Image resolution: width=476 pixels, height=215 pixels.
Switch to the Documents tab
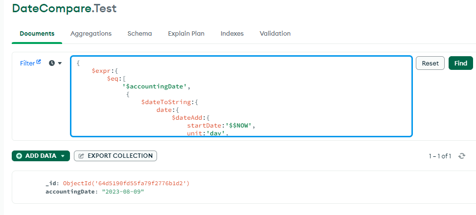click(37, 34)
